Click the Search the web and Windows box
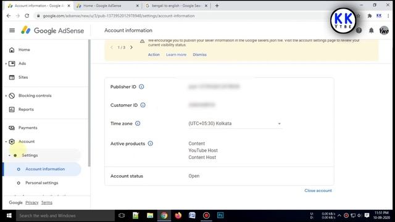This screenshot has width=395, height=222. pyautogui.click(x=65, y=216)
